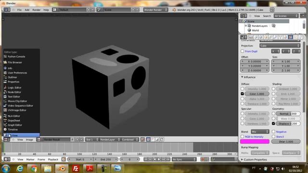The width and height of the screenshot is (308, 173).
Task: Click DopeSheet icon in list
Action: (x=5, y=121)
